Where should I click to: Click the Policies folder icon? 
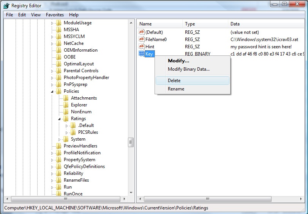pyautogui.click(x=58, y=91)
